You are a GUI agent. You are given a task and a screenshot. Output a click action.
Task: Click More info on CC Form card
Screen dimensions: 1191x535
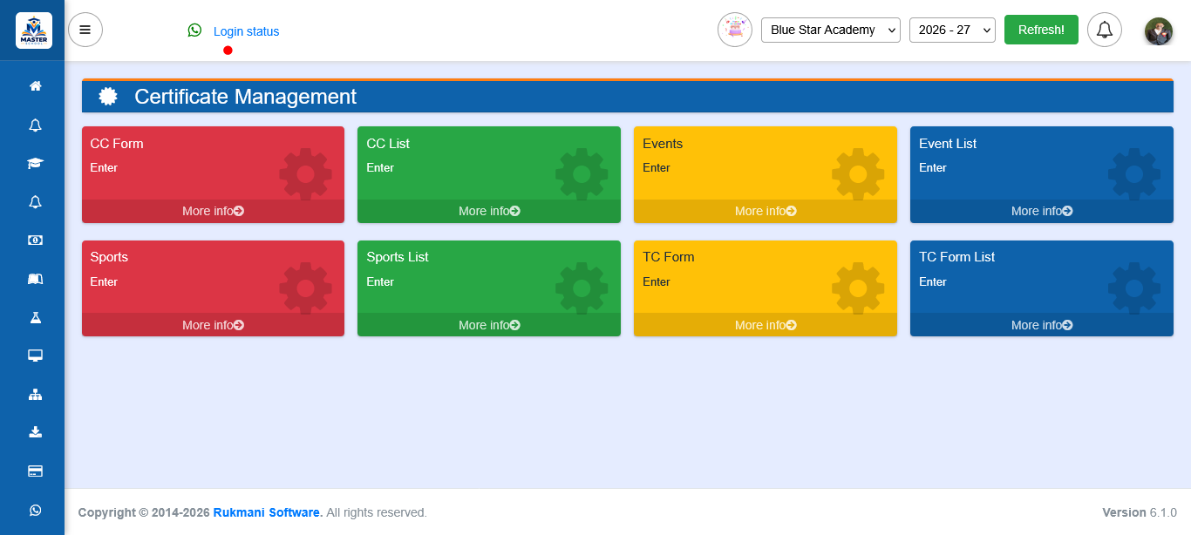click(x=214, y=211)
